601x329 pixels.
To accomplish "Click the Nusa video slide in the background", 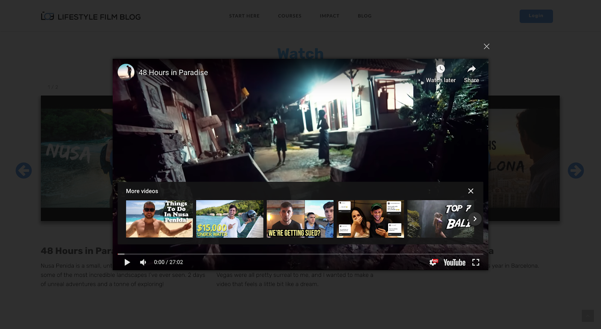I will pos(77,158).
